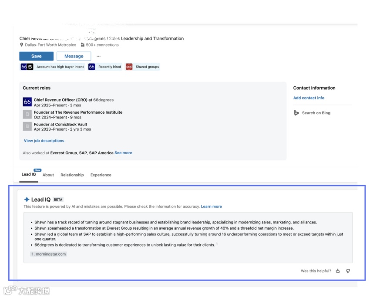Open the Message button
This screenshot has height=298, width=377.
coord(74,56)
